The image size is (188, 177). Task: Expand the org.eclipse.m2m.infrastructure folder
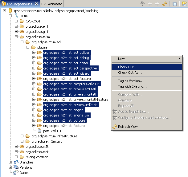click(x=22, y=136)
